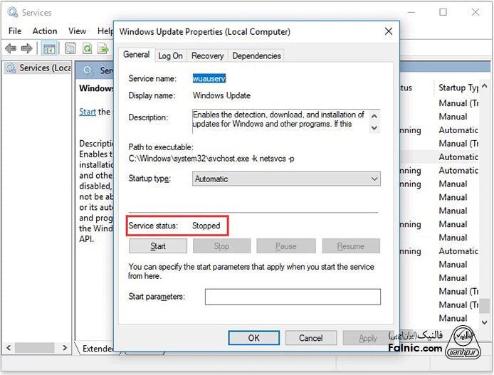Open the File menu
This screenshot has width=494, height=375.
pos(15,31)
